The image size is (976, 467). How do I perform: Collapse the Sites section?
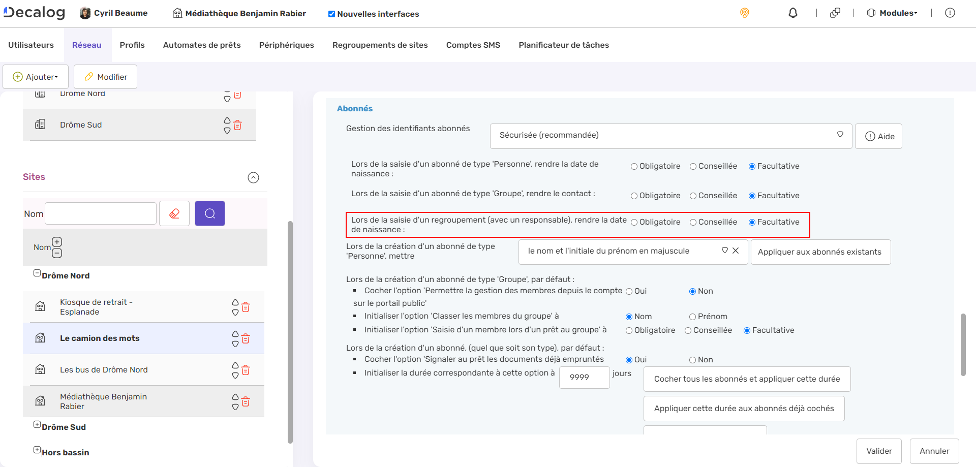[253, 177]
